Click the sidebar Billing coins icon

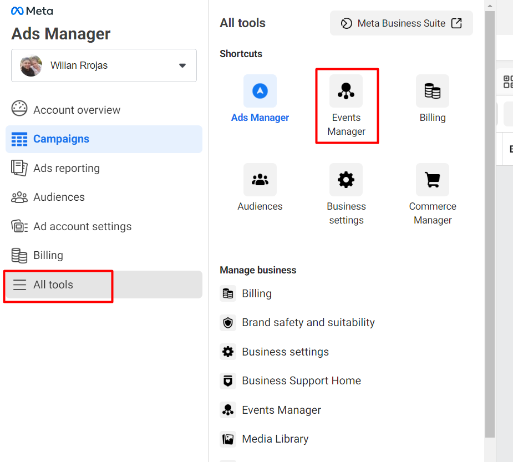click(x=19, y=256)
